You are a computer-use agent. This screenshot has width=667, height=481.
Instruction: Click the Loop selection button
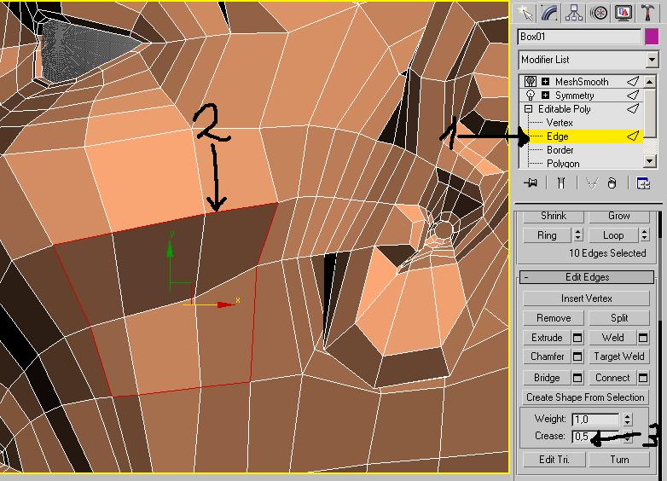[x=613, y=235]
